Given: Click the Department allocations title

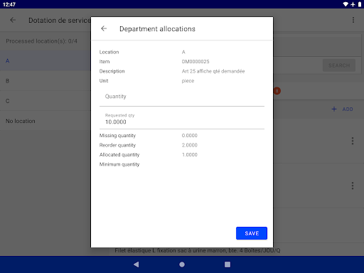Looking at the screenshot, I should point(157,29).
